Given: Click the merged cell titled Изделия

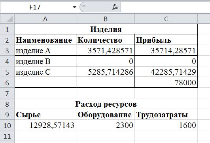Looking at the screenshot, I should (x=106, y=29).
